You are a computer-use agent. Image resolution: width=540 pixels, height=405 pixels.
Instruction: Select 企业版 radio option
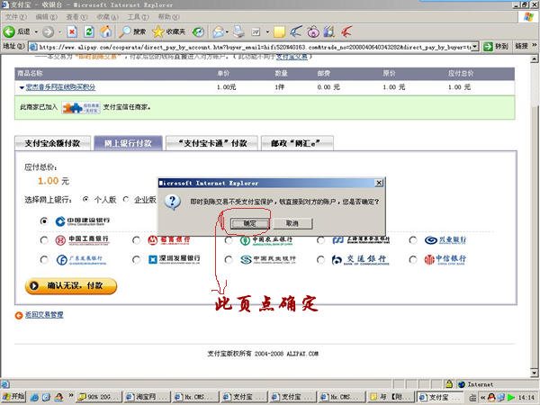pos(126,199)
